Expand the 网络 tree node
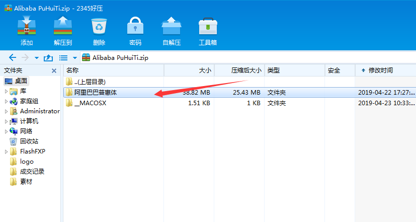416x222 pixels. tap(6, 131)
